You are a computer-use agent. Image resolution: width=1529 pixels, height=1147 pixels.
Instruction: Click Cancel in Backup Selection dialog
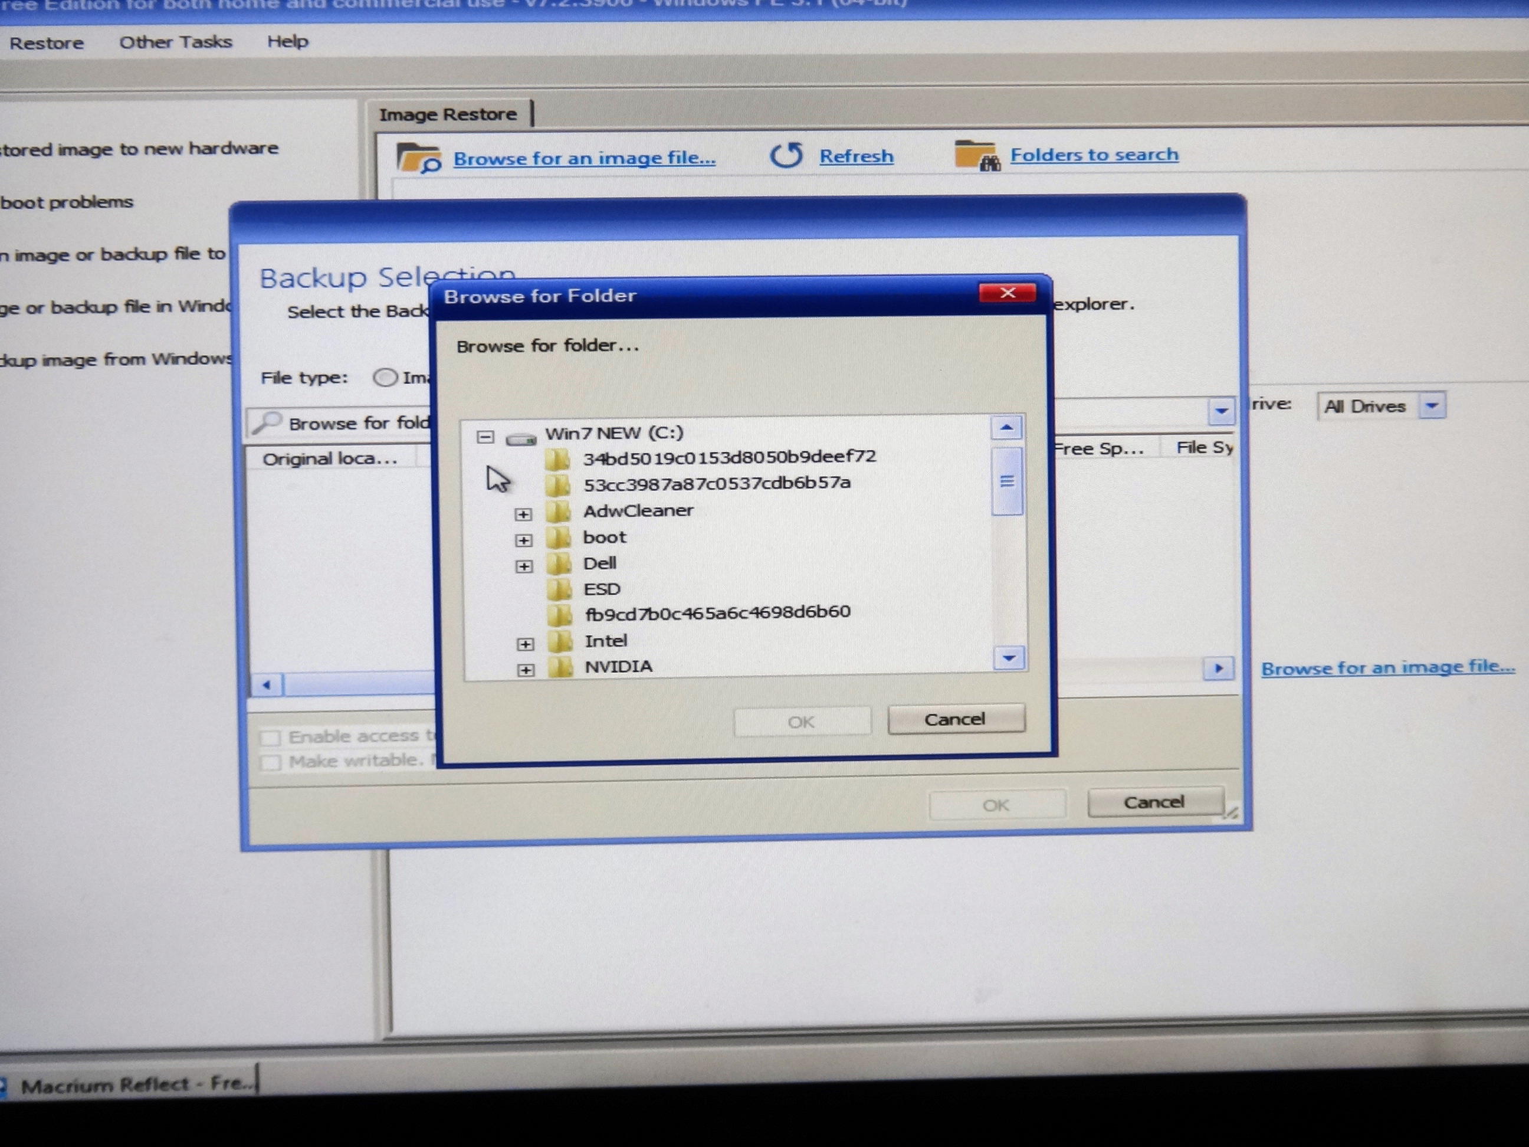point(1155,802)
